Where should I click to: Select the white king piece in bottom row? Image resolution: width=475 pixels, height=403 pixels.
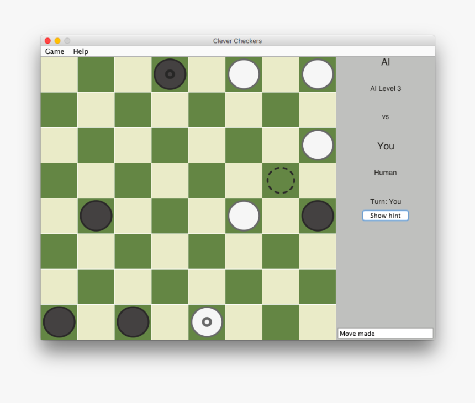[x=207, y=322]
